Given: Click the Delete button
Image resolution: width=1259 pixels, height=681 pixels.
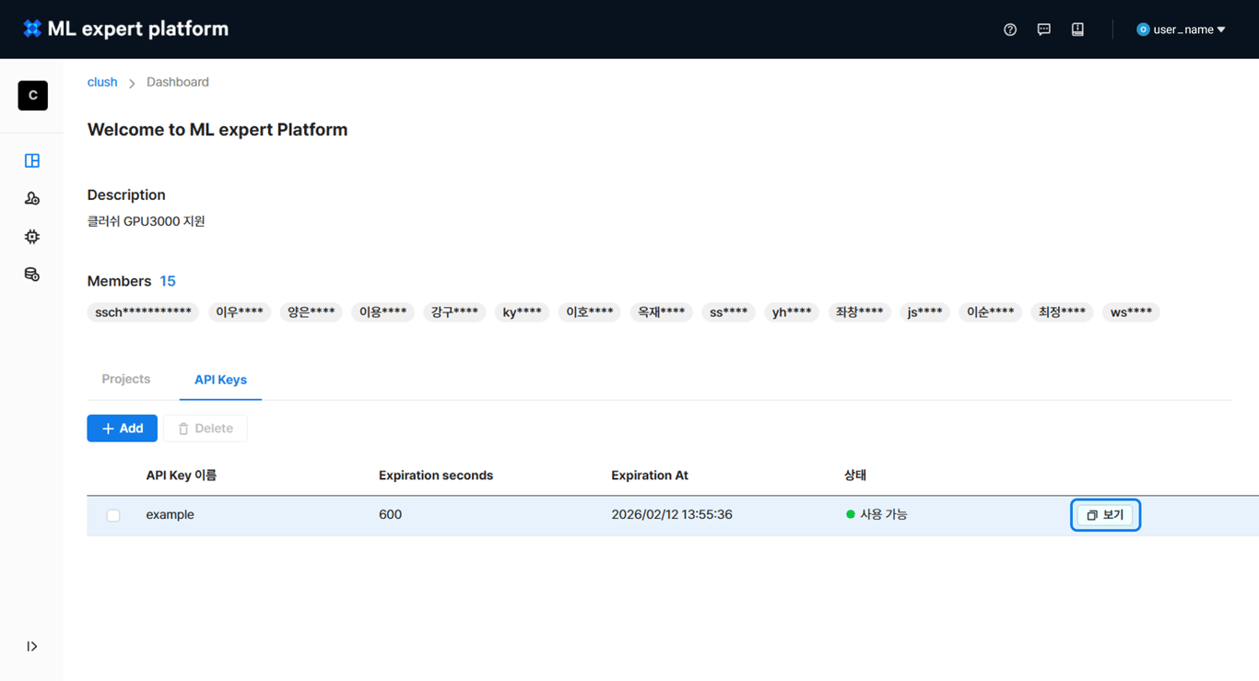Looking at the screenshot, I should [206, 429].
